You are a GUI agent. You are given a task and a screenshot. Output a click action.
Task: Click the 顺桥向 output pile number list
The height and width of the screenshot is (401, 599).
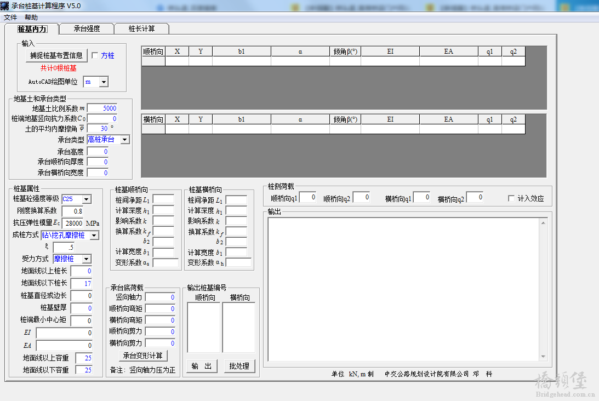[x=204, y=327]
